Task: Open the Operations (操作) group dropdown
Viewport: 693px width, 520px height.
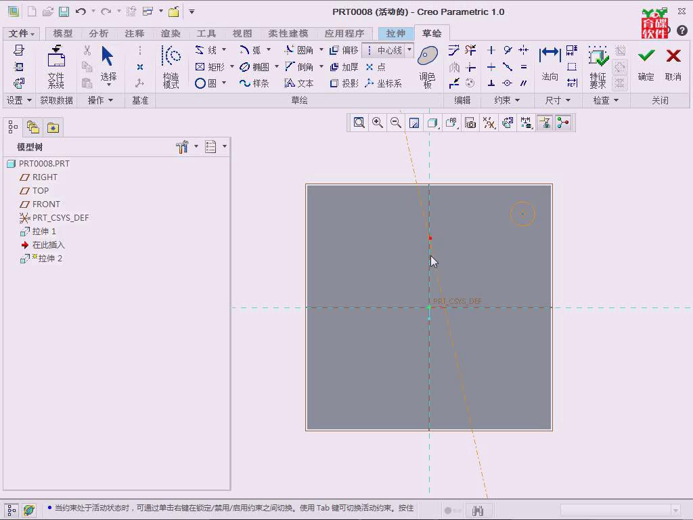Action: pyautogui.click(x=100, y=100)
